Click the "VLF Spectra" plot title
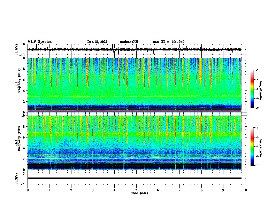Image resolution: width=276 pixels, height=213 pixels. [x=39, y=41]
